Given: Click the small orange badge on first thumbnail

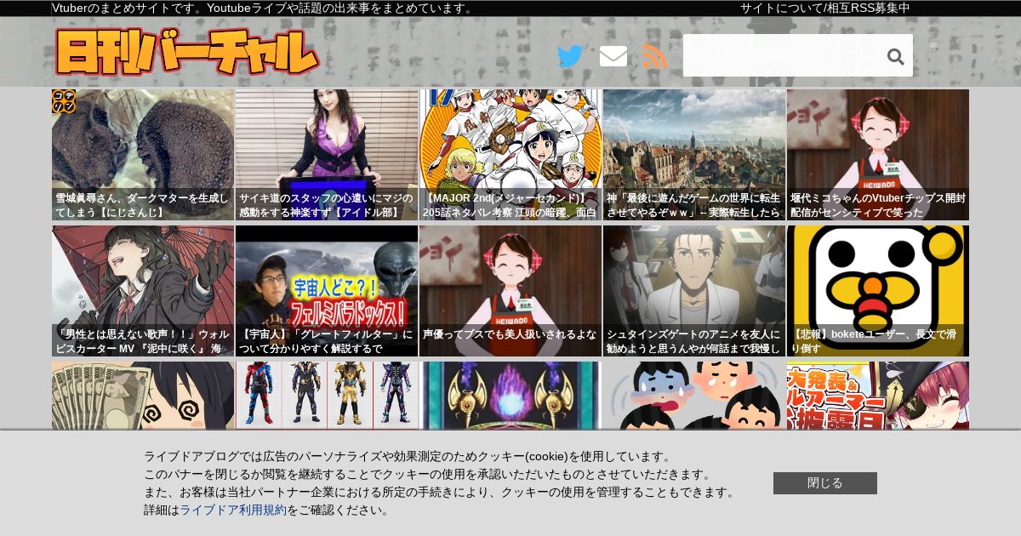Looking at the screenshot, I should (x=64, y=101).
